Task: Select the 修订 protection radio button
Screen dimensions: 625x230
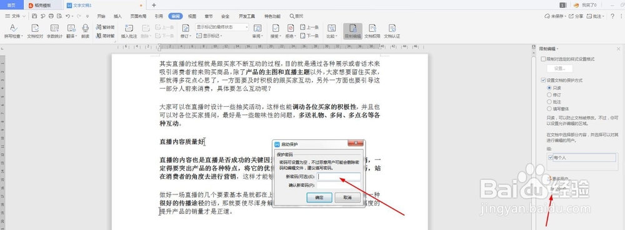Action: click(549, 94)
